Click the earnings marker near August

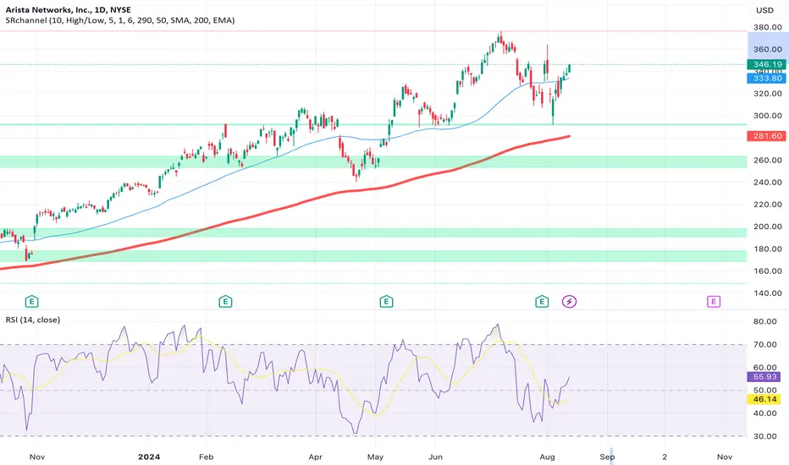click(542, 302)
